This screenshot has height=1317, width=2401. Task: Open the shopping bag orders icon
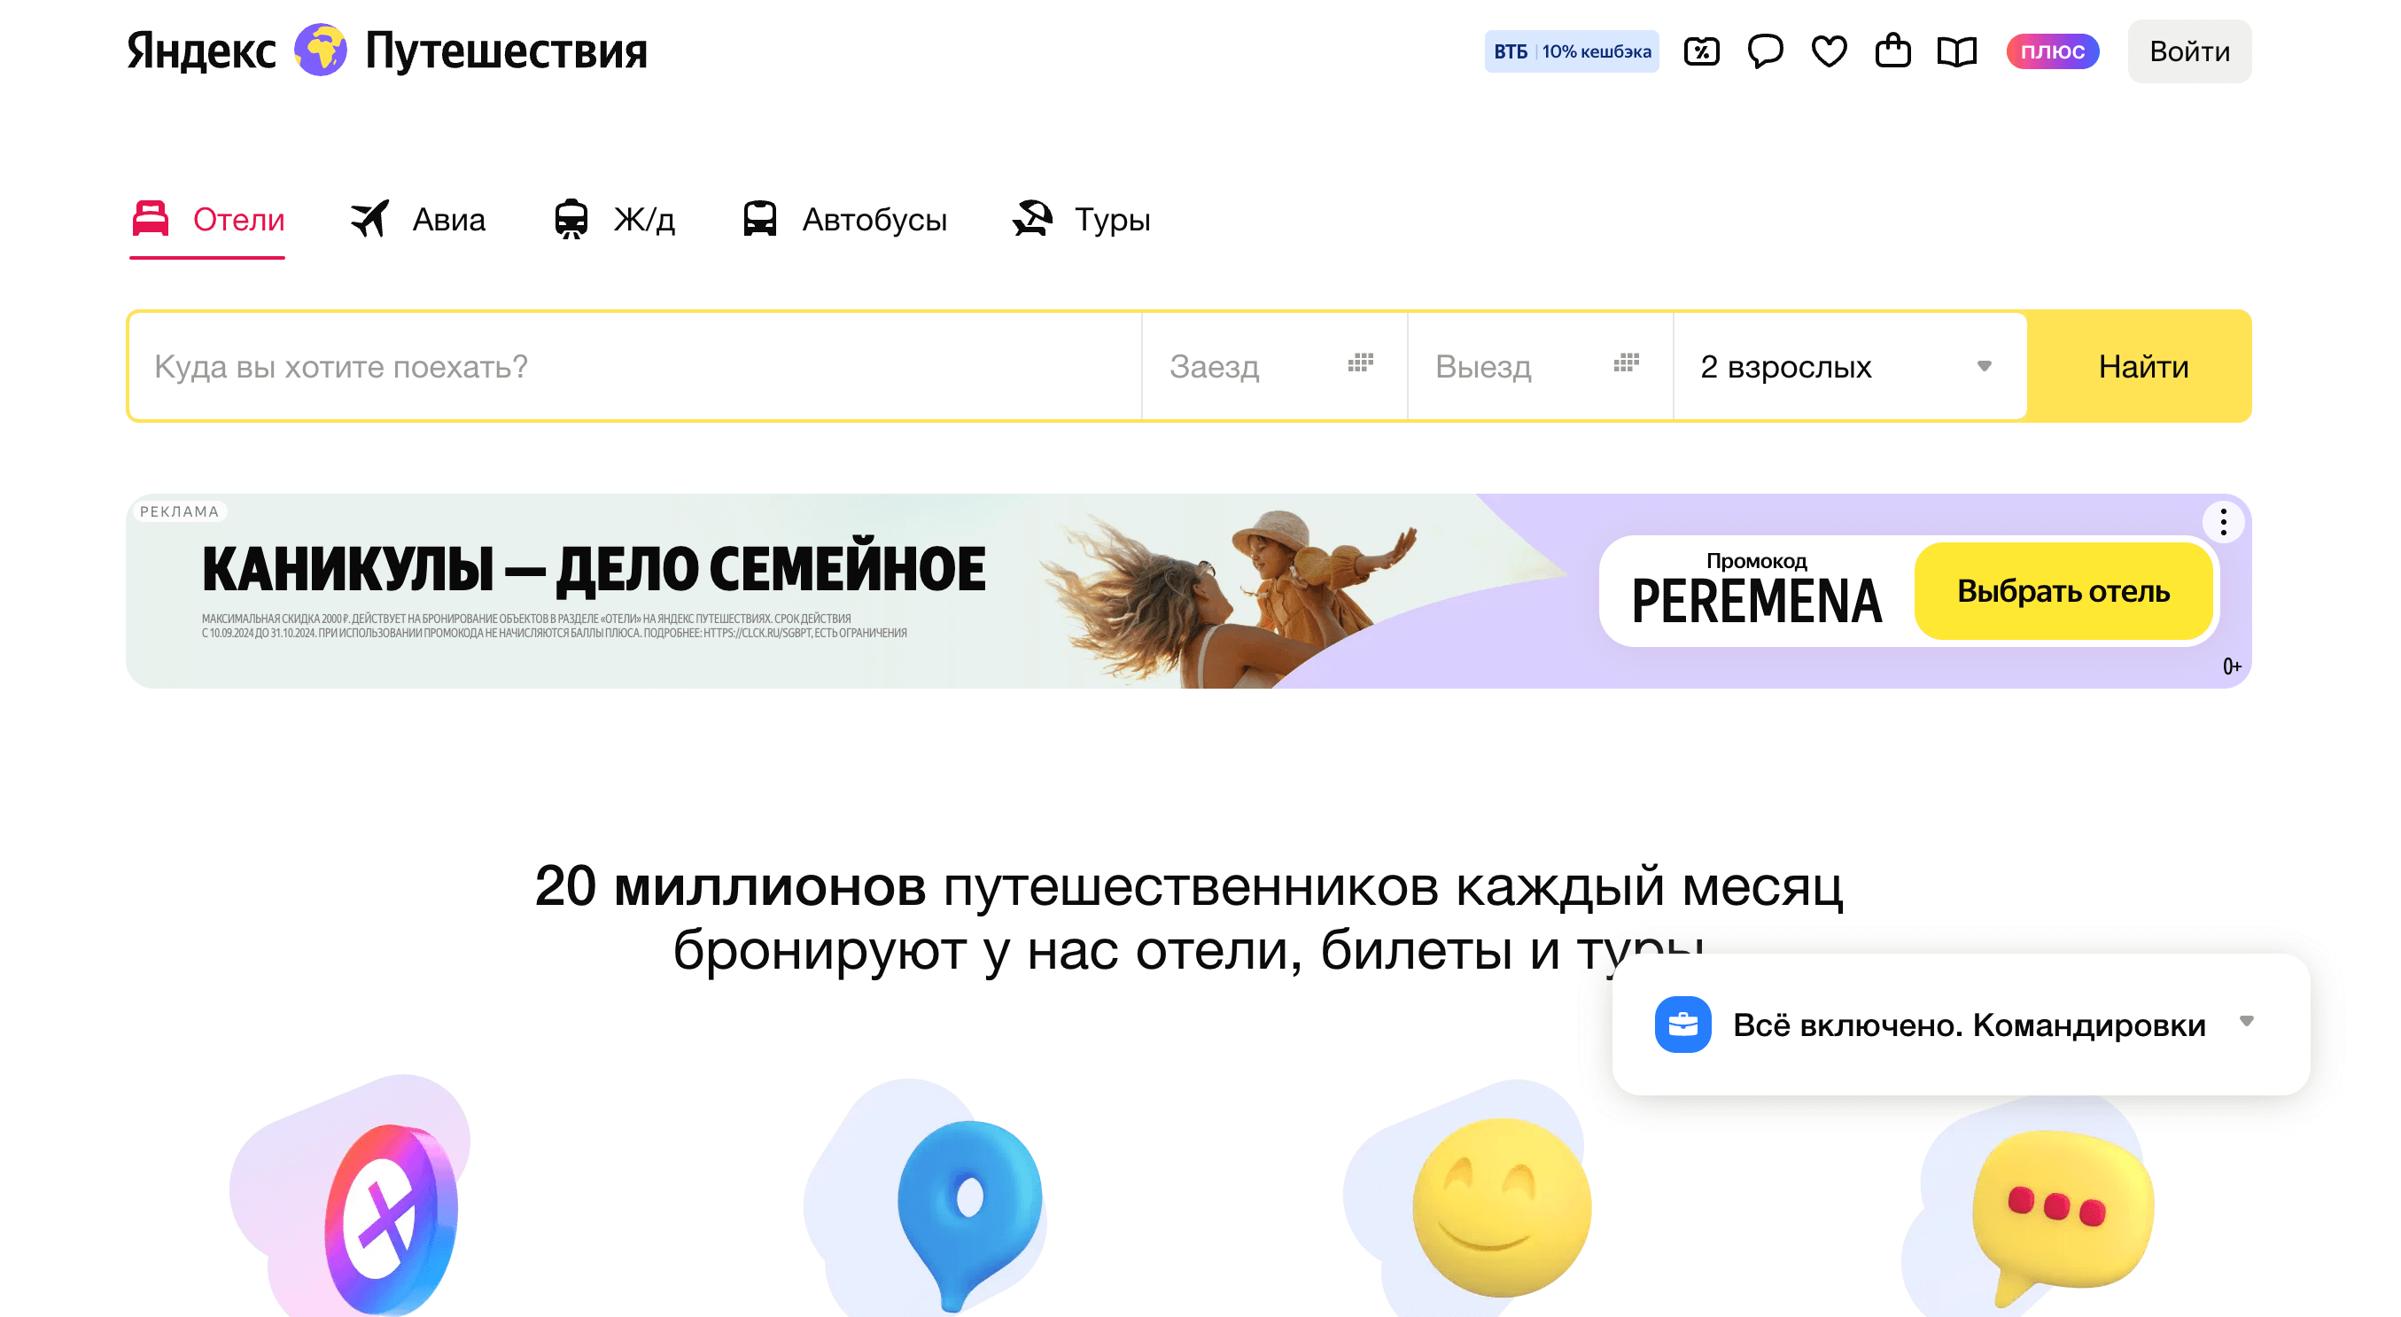pyautogui.click(x=1893, y=51)
